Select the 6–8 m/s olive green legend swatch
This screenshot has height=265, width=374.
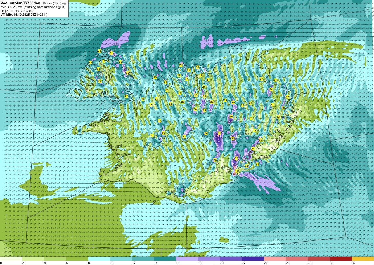[77, 259]
